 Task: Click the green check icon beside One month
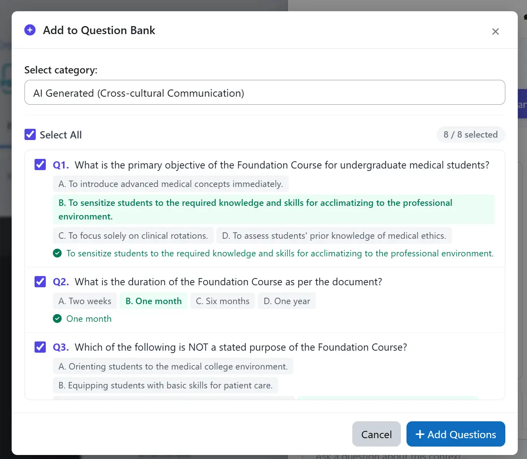click(x=57, y=319)
